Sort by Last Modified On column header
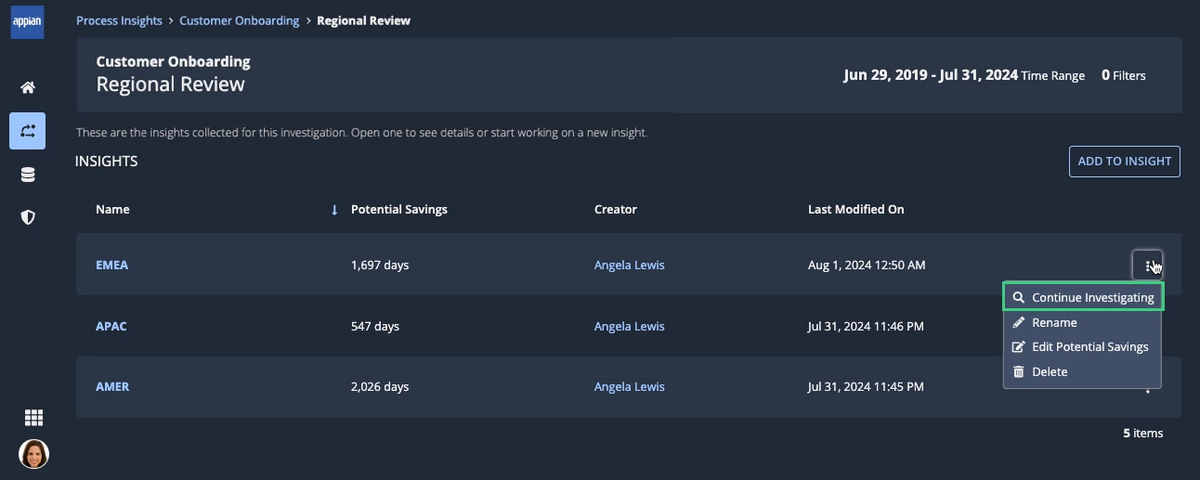The width and height of the screenshot is (1200, 480). [855, 210]
